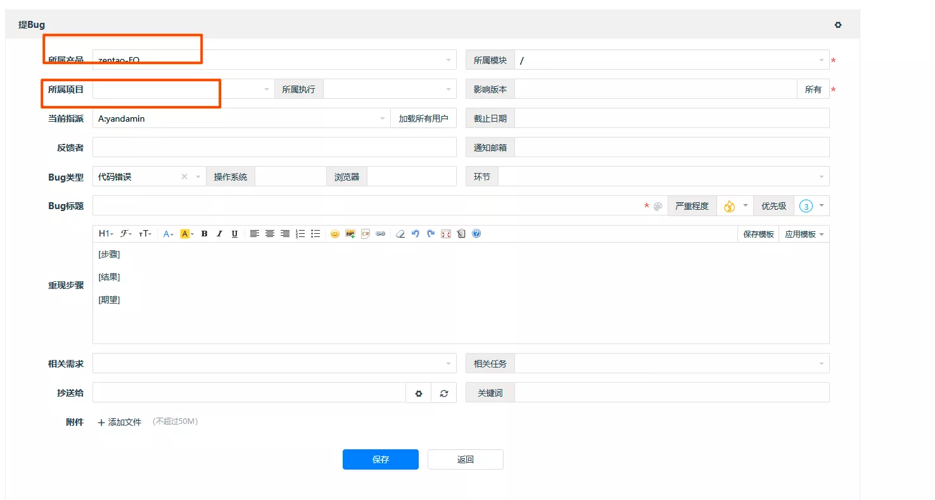Screen dimensions: 935x500
Task: Click the 关键词 input field
Action: 672,393
